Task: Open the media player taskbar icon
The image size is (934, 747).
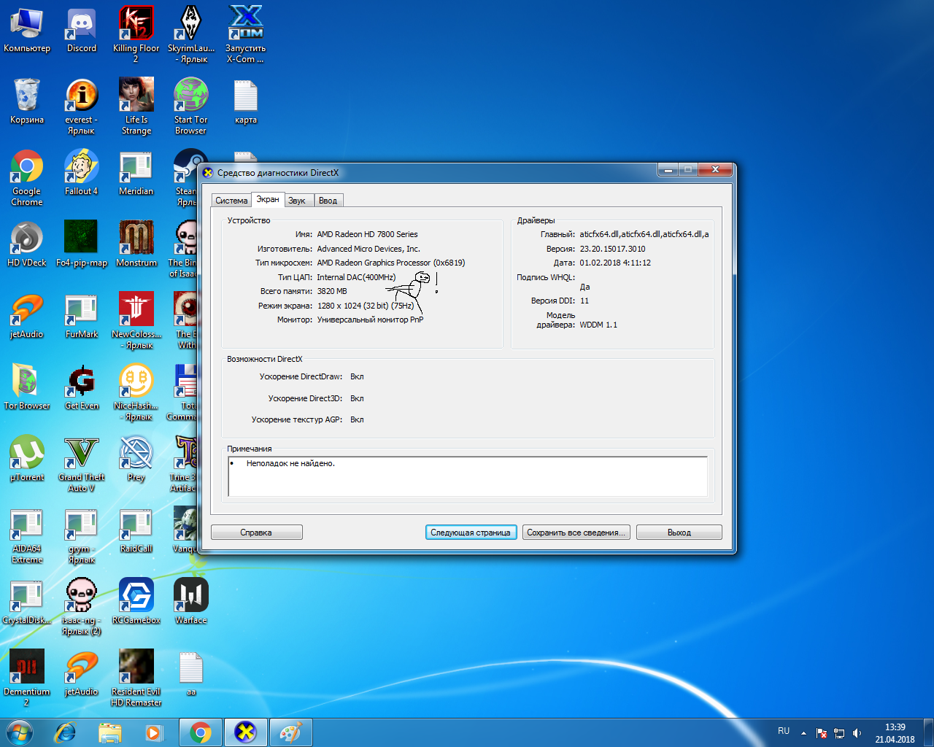Action: tap(154, 732)
